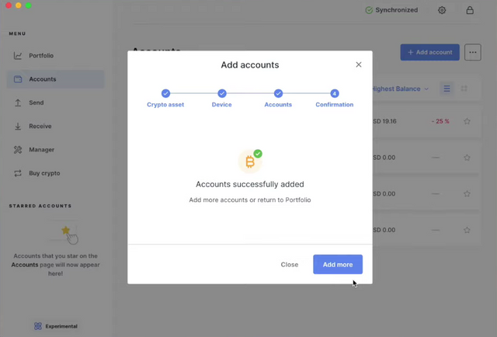Click the Buy crypto exchange arrows icon
The height and width of the screenshot is (337, 497).
pyautogui.click(x=18, y=173)
